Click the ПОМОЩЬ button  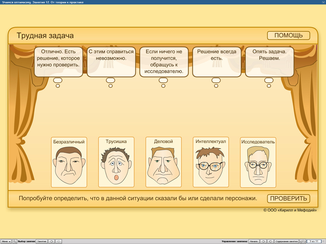point(289,35)
